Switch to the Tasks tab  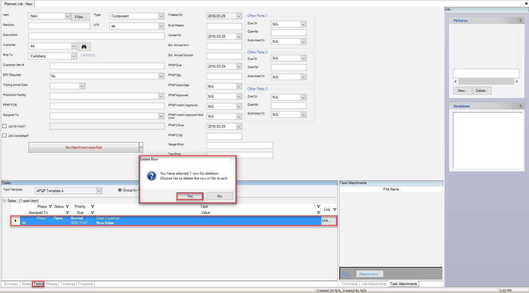[38, 284]
